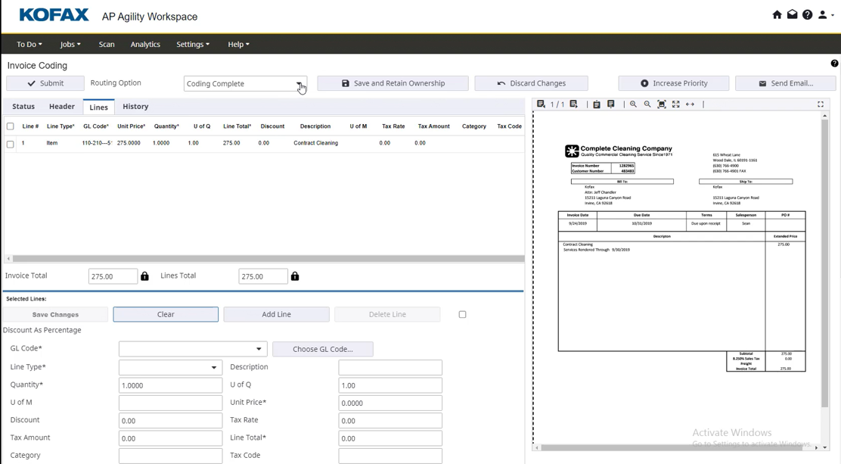The width and height of the screenshot is (841, 464).
Task: Click the Add Line button
Action: (x=276, y=314)
